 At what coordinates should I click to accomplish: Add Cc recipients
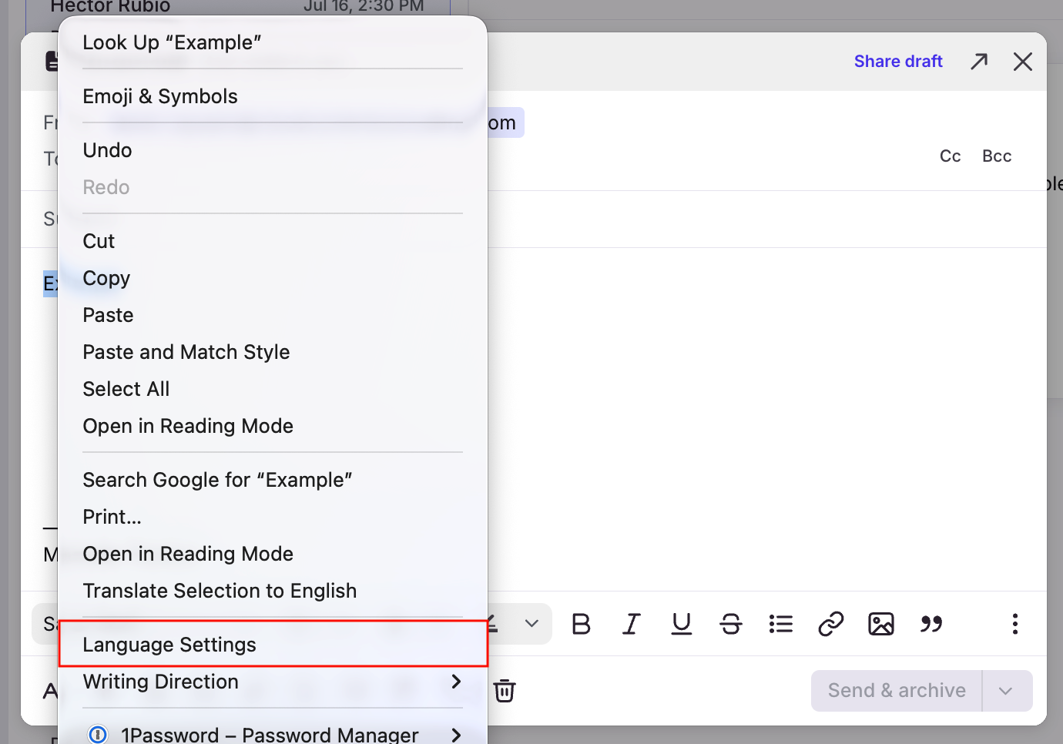point(951,156)
